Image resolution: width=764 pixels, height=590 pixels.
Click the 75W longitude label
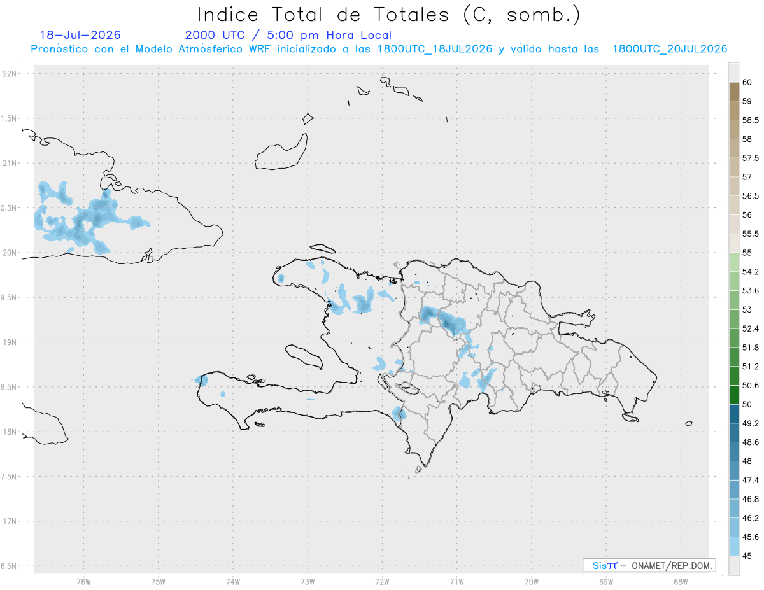tap(159, 582)
